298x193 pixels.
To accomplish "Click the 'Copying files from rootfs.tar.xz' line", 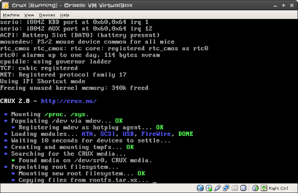I will coord(80,180).
